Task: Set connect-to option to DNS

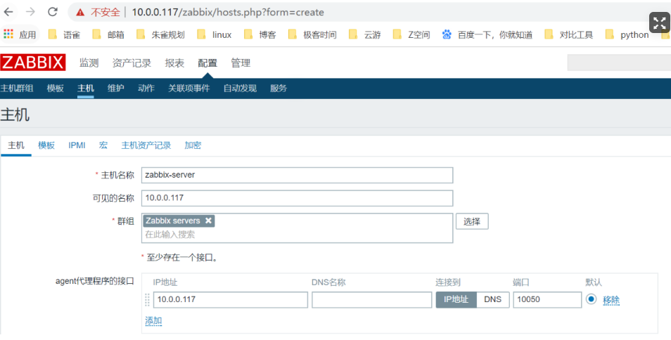Action: pyautogui.click(x=492, y=299)
